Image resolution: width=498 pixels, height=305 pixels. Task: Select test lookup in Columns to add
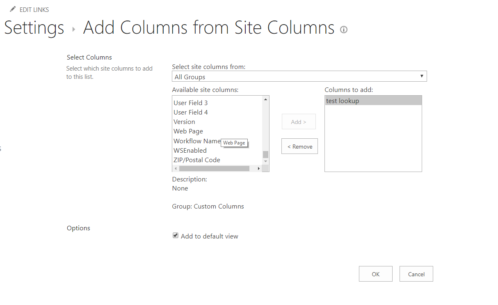343,101
